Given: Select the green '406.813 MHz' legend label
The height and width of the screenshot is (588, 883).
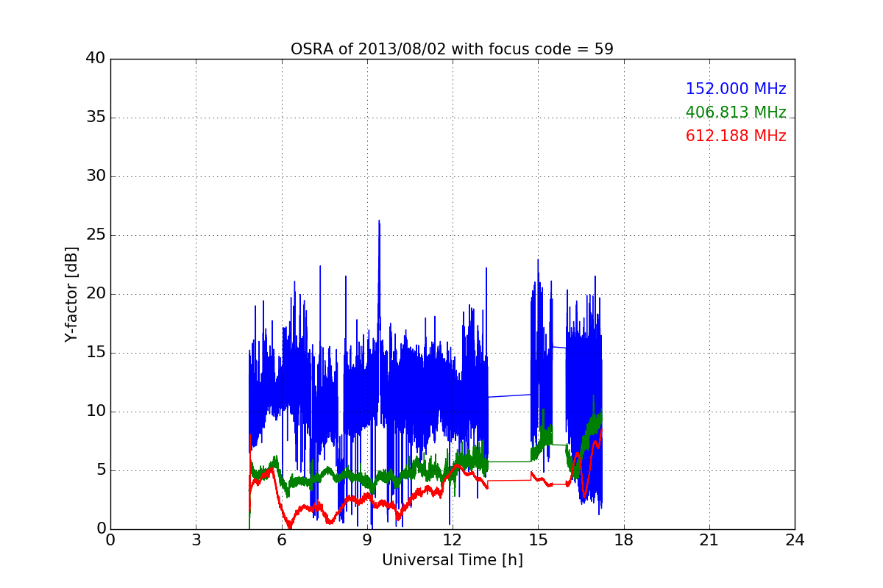Looking at the screenshot, I should click(x=736, y=112).
